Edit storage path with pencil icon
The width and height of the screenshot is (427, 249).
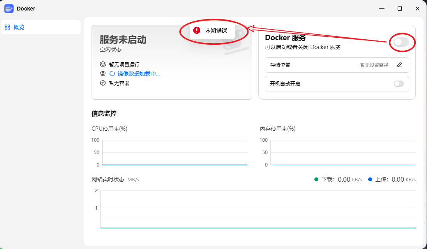click(399, 65)
